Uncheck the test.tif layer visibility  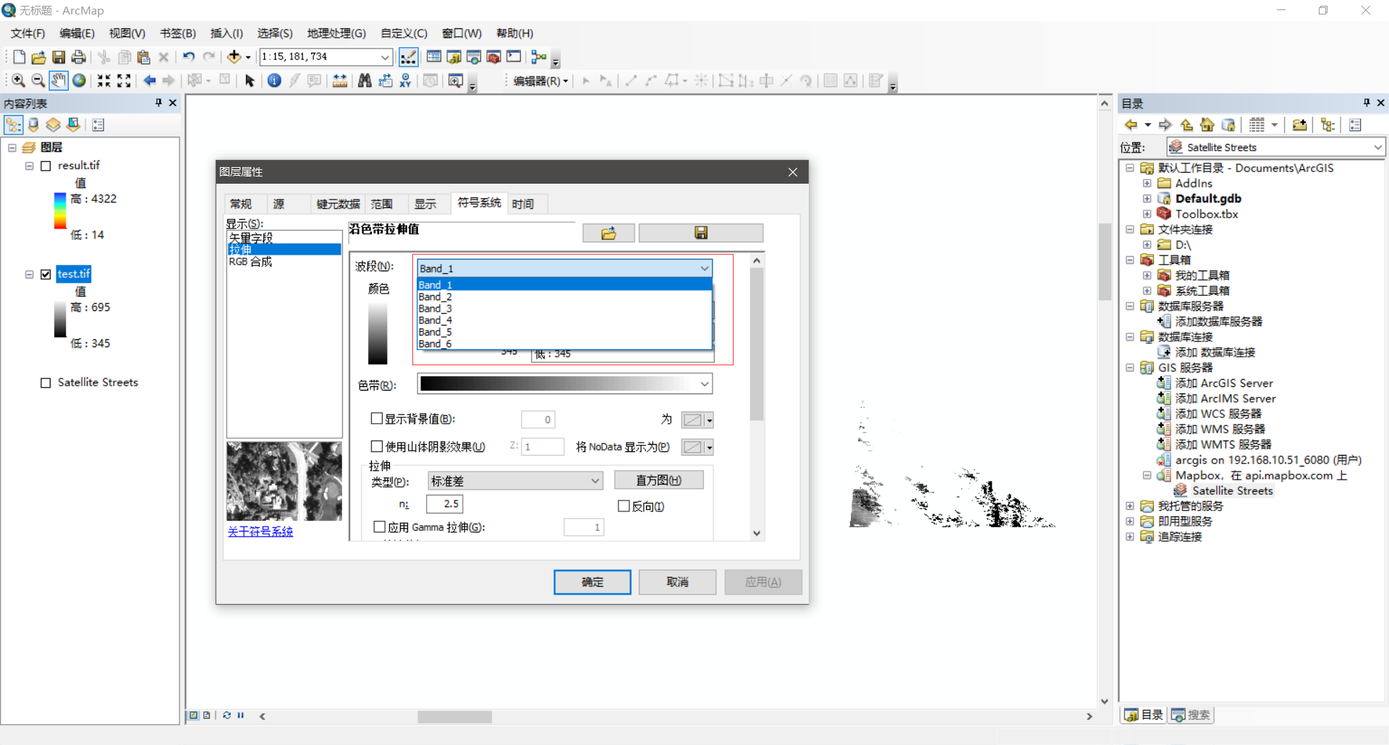pos(46,273)
